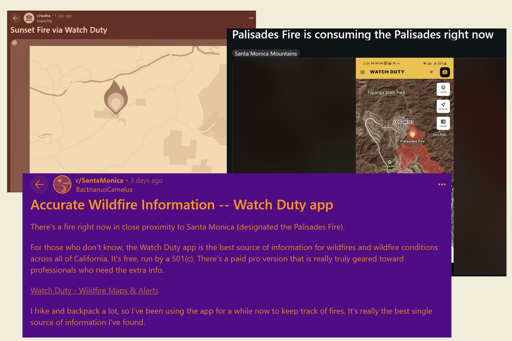
Task: Click '1 day ago' timestamp on r/weho post
Action: [x=63, y=16]
